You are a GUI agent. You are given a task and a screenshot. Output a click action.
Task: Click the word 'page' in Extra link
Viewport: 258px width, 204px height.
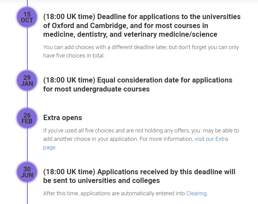(49, 147)
